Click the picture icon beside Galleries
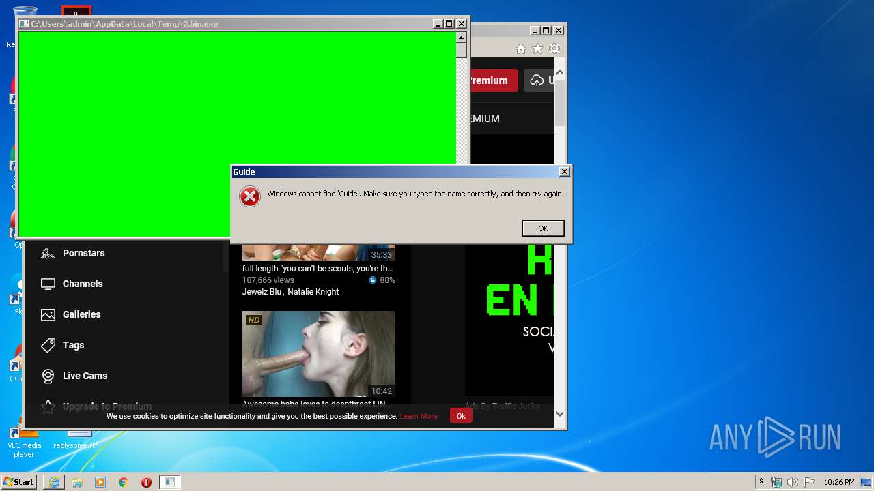 coord(48,314)
